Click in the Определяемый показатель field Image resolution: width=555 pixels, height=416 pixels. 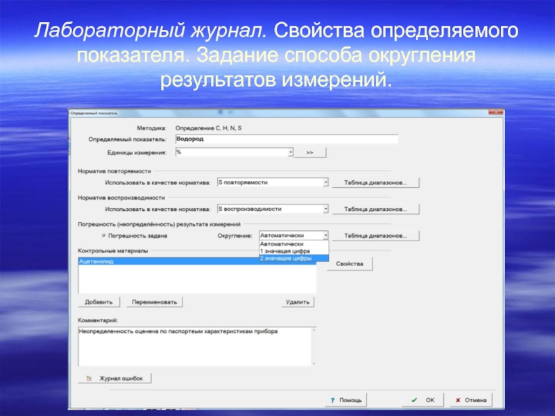click(x=286, y=139)
